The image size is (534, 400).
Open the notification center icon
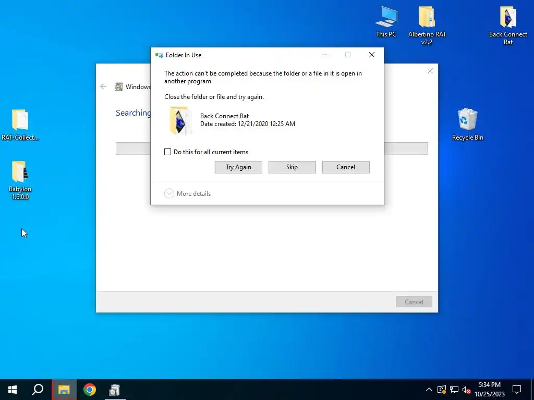pyautogui.click(x=517, y=390)
